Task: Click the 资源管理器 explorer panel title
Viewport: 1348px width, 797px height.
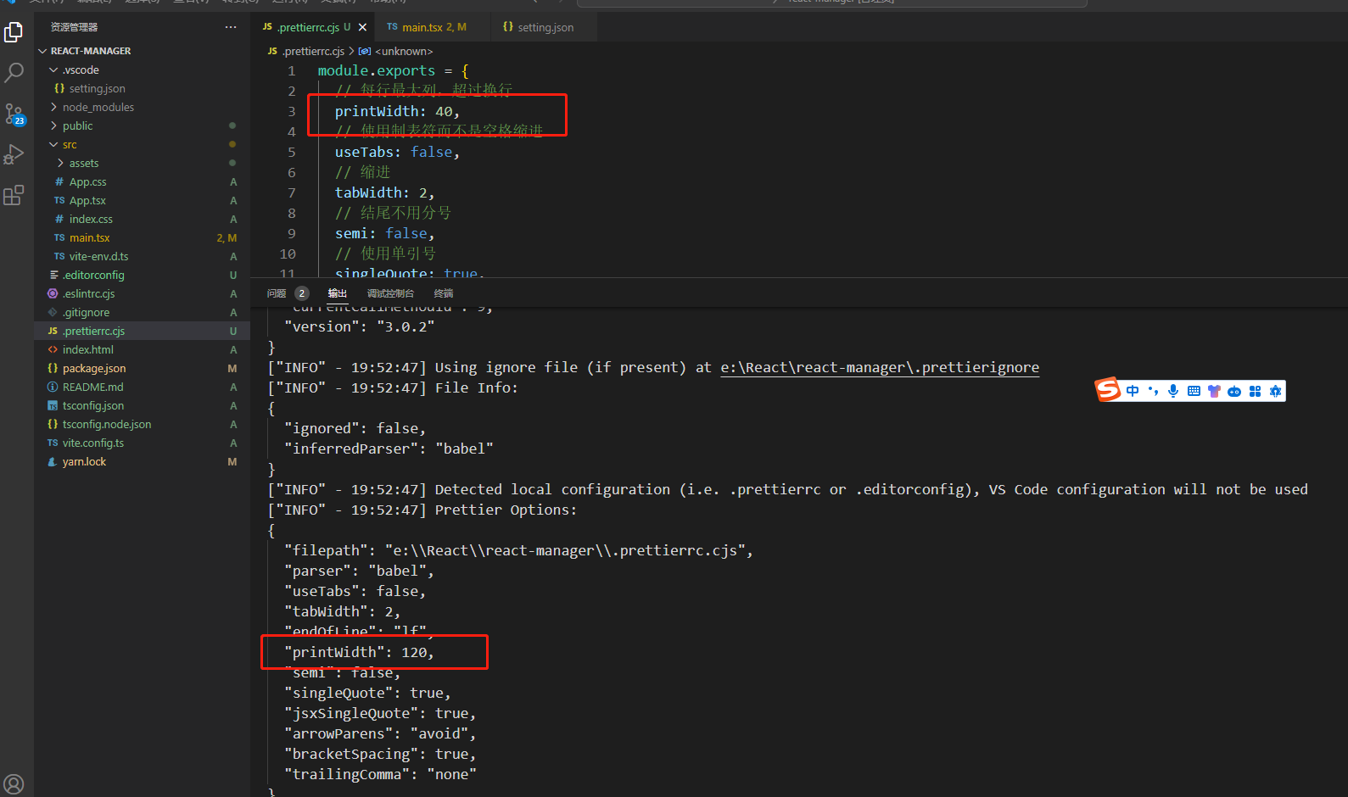Action: point(74,27)
